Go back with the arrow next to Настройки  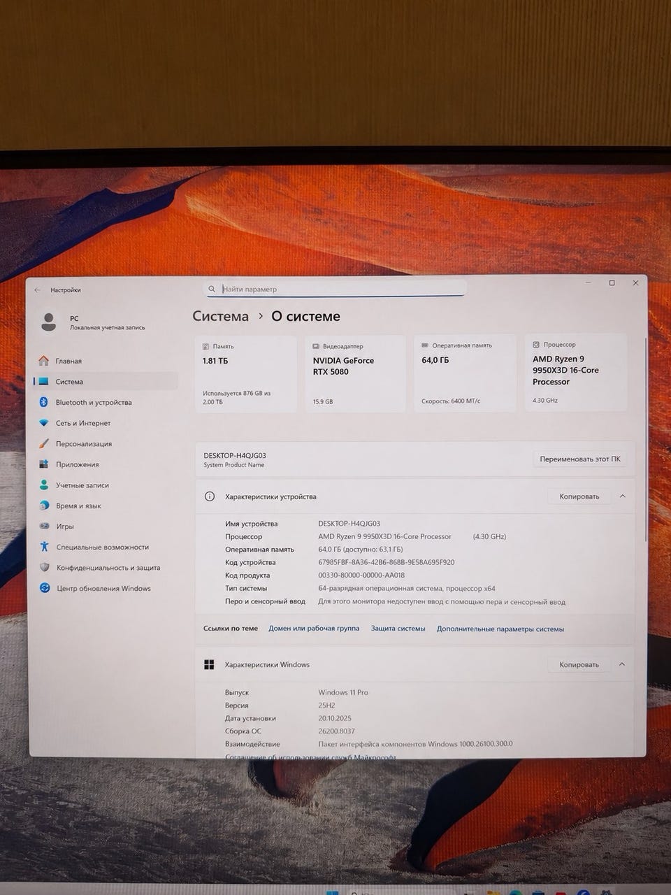38,290
